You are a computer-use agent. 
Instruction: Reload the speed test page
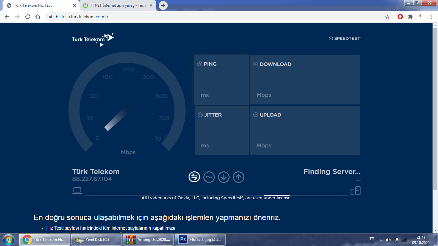[28, 17]
